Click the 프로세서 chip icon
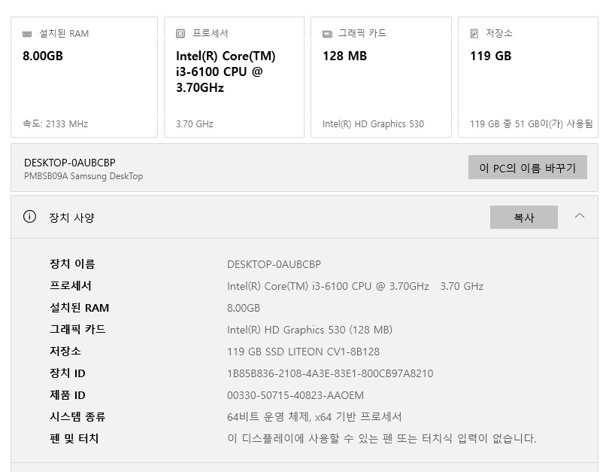 click(x=179, y=33)
